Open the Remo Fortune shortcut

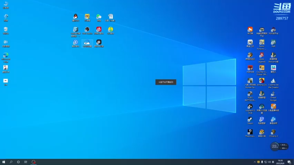coord(262,45)
